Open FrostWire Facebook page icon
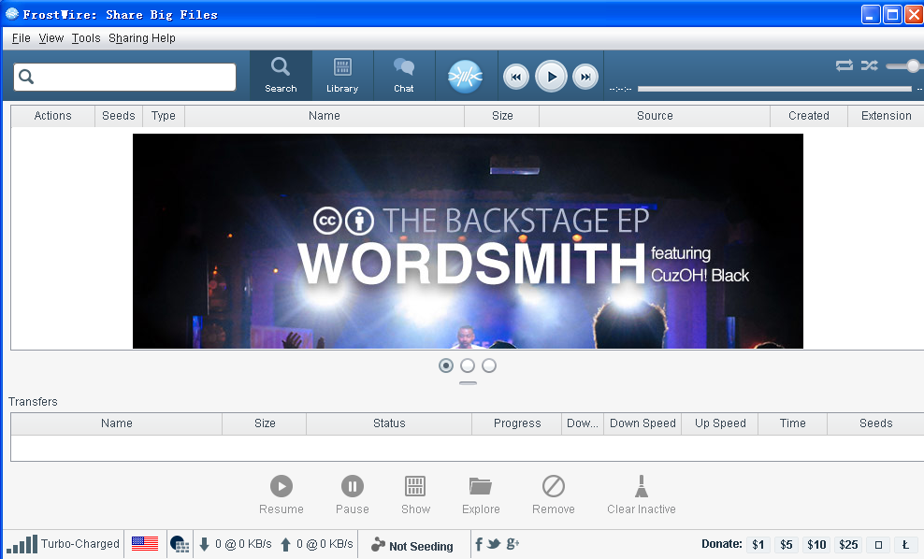Viewport: 924px width, 559px height. [x=479, y=544]
